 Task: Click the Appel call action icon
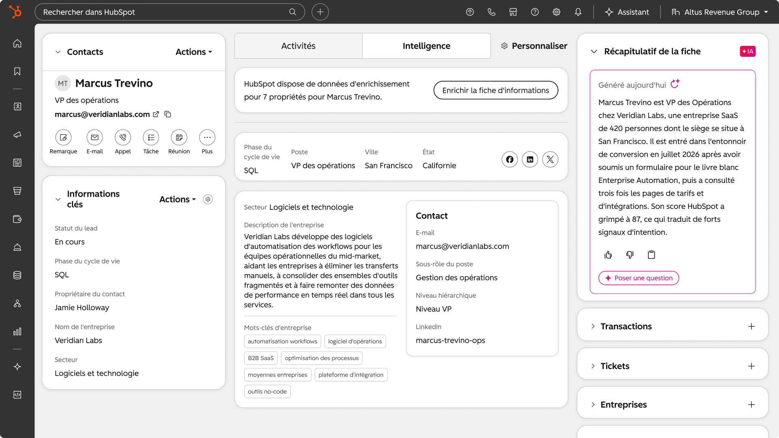pyautogui.click(x=123, y=137)
